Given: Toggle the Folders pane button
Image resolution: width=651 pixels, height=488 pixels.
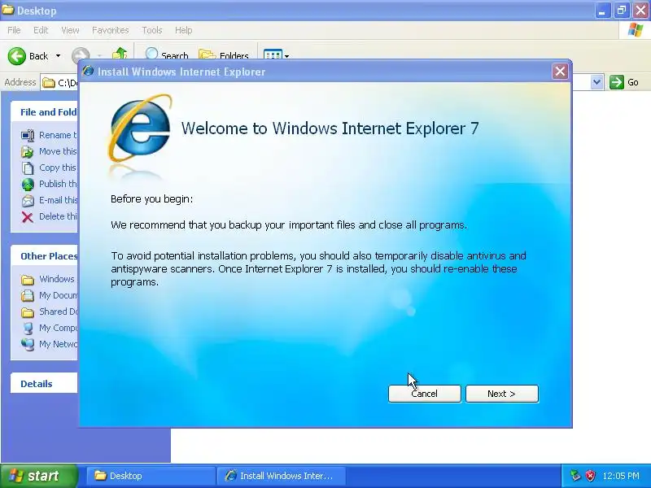Looking at the screenshot, I should pyautogui.click(x=224, y=55).
